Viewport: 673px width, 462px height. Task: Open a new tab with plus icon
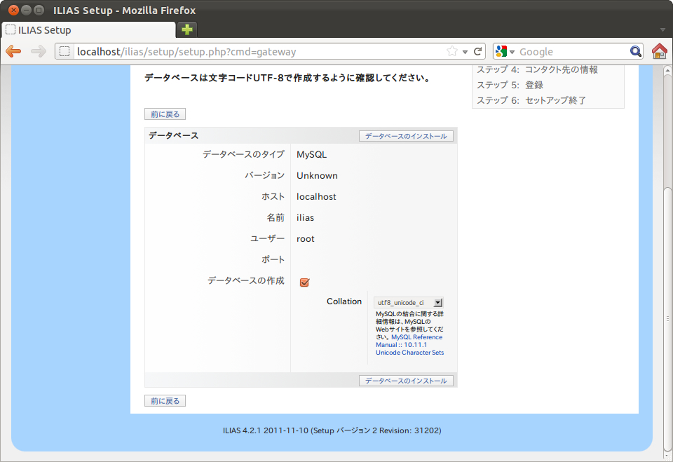pyautogui.click(x=187, y=29)
